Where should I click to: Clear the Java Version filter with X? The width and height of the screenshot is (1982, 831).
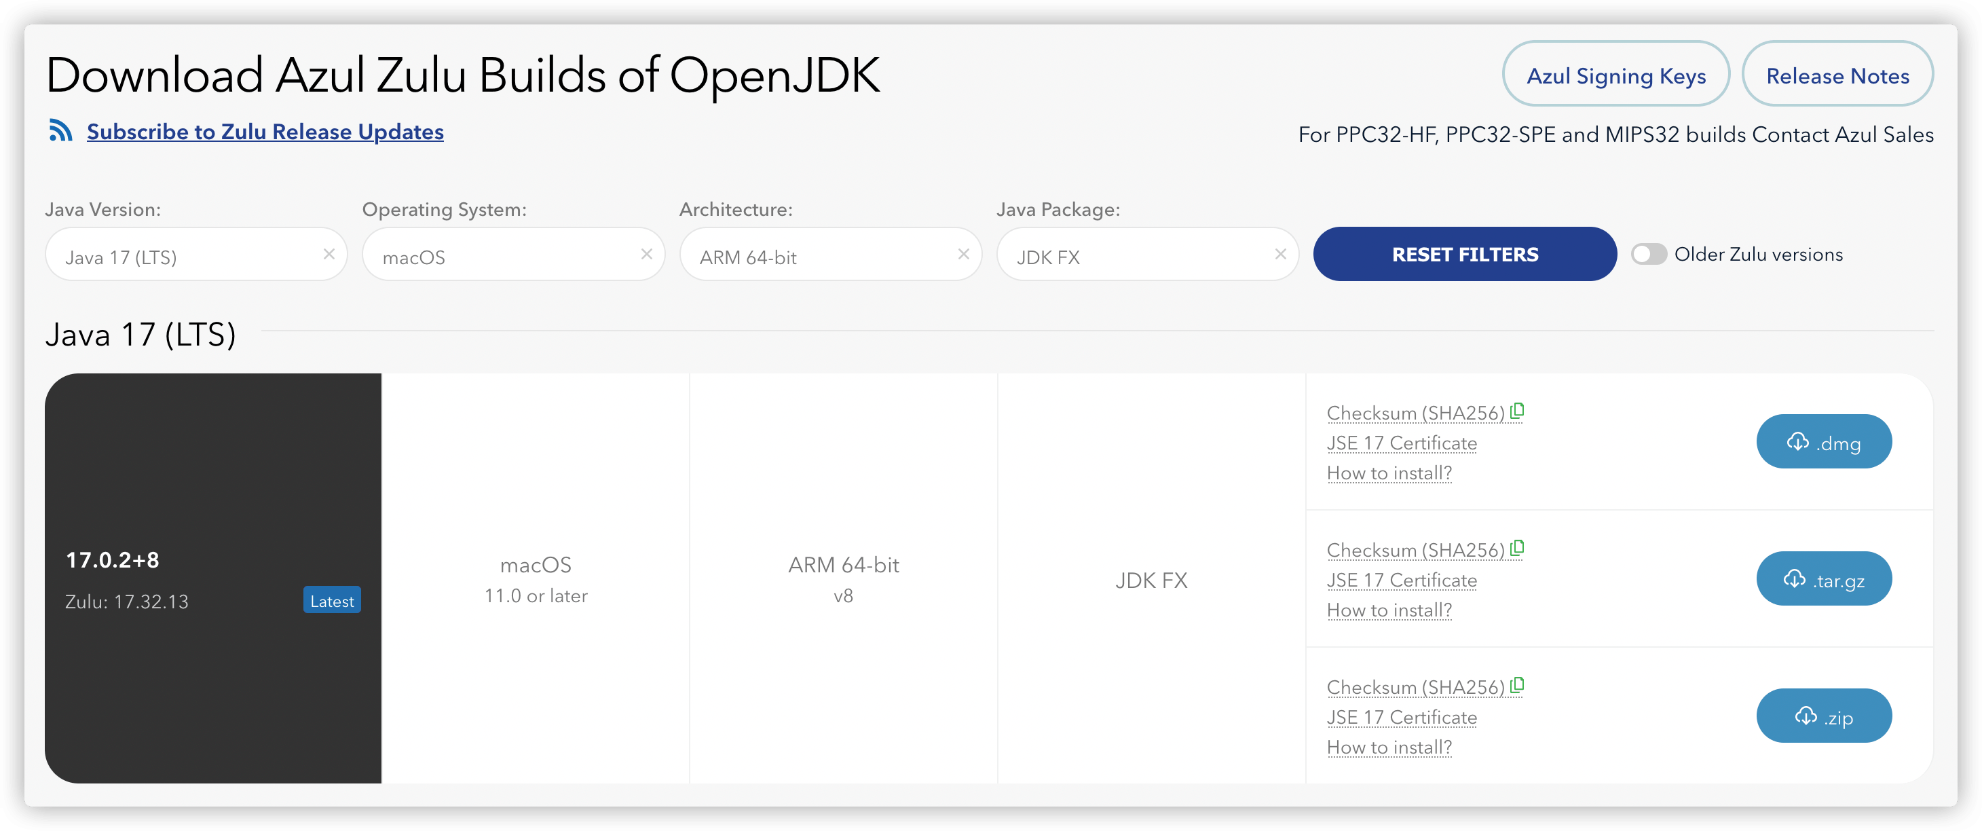pos(329,254)
